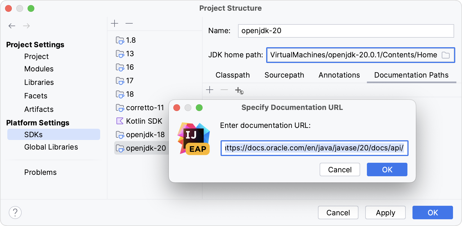The width and height of the screenshot is (462, 226).
Task: Click the back navigation arrow
Action: [x=12, y=26]
